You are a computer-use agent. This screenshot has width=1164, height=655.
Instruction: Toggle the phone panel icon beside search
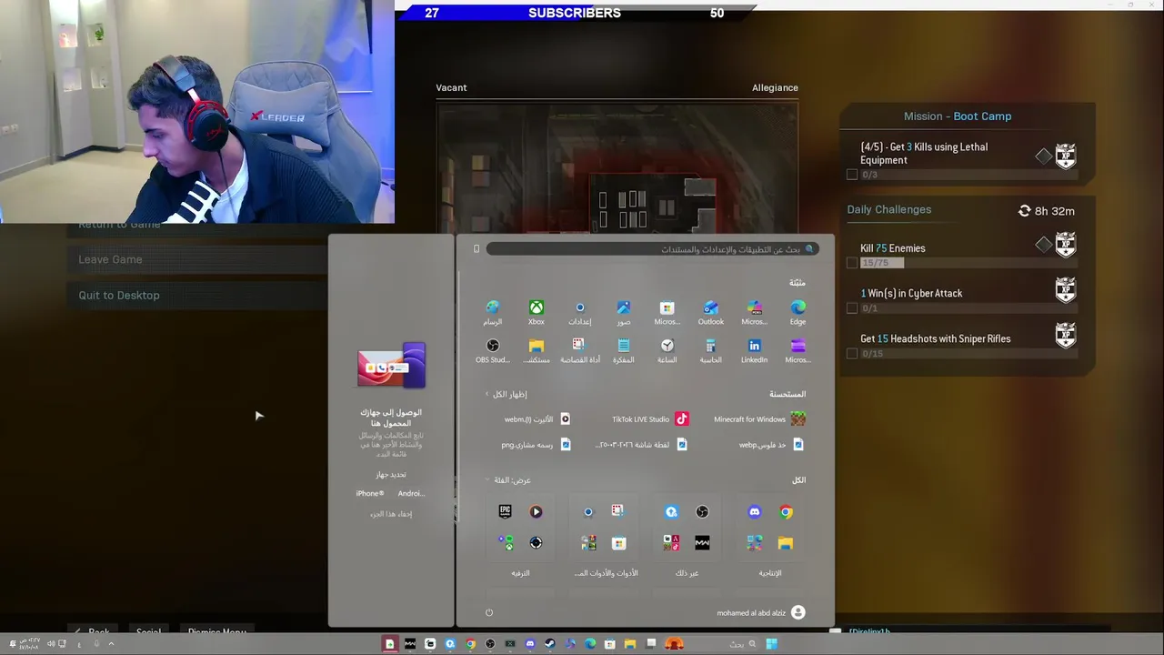click(x=476, y=248)
